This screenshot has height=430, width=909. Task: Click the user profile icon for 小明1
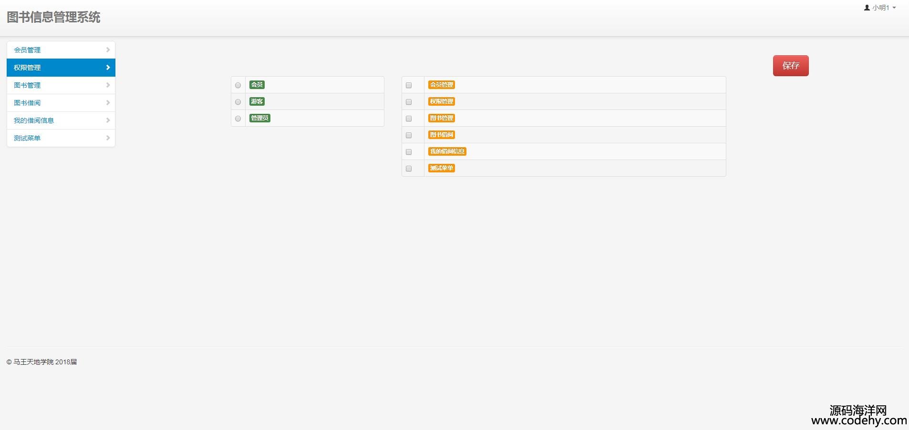pyautogui.click(x=867, y=8)
